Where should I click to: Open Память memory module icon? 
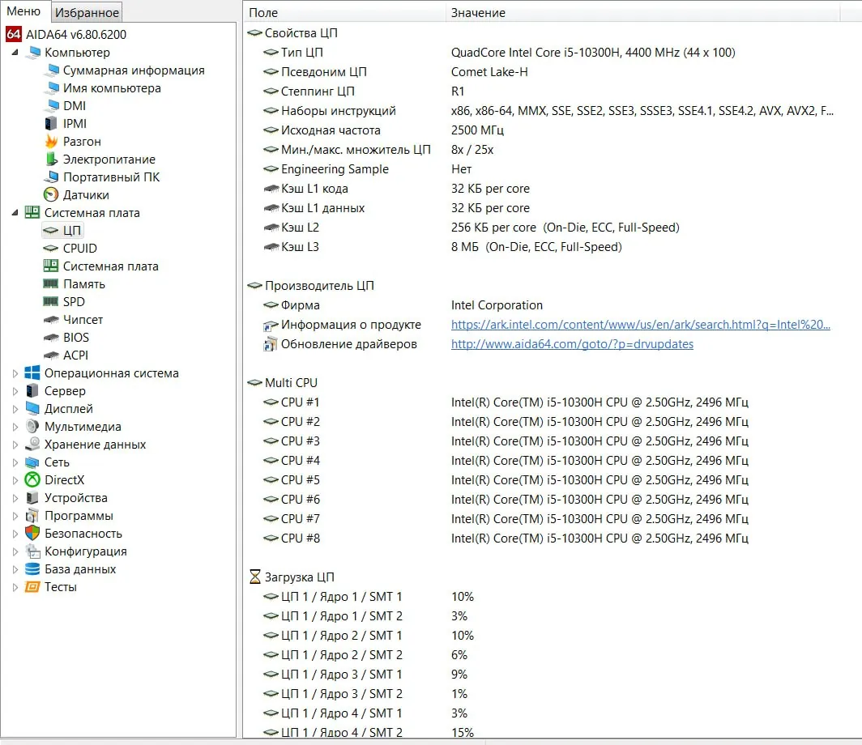click(x=50, y=284)
